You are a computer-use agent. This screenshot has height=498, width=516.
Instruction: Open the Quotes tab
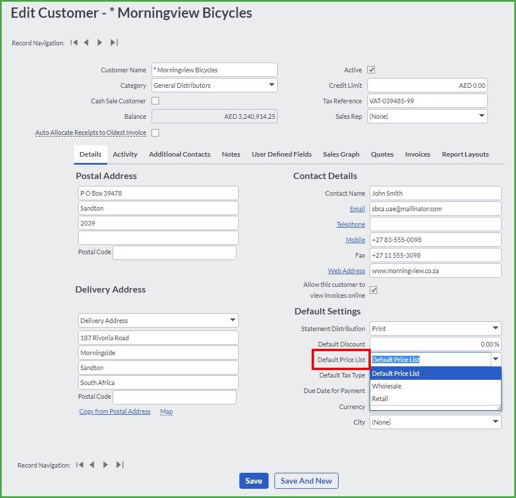pyautogui.click(x=382, y=154)
